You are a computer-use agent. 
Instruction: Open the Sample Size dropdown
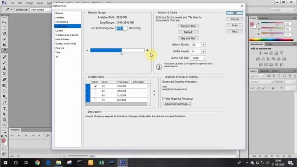click(41, 10)
